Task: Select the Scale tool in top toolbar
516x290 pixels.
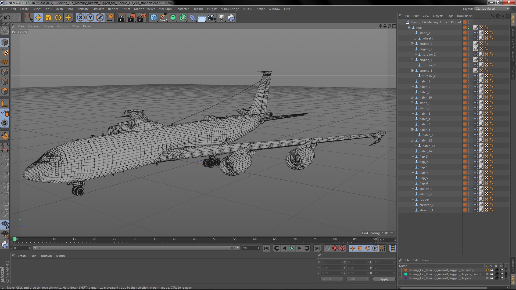Action: (x=48, y=18)
